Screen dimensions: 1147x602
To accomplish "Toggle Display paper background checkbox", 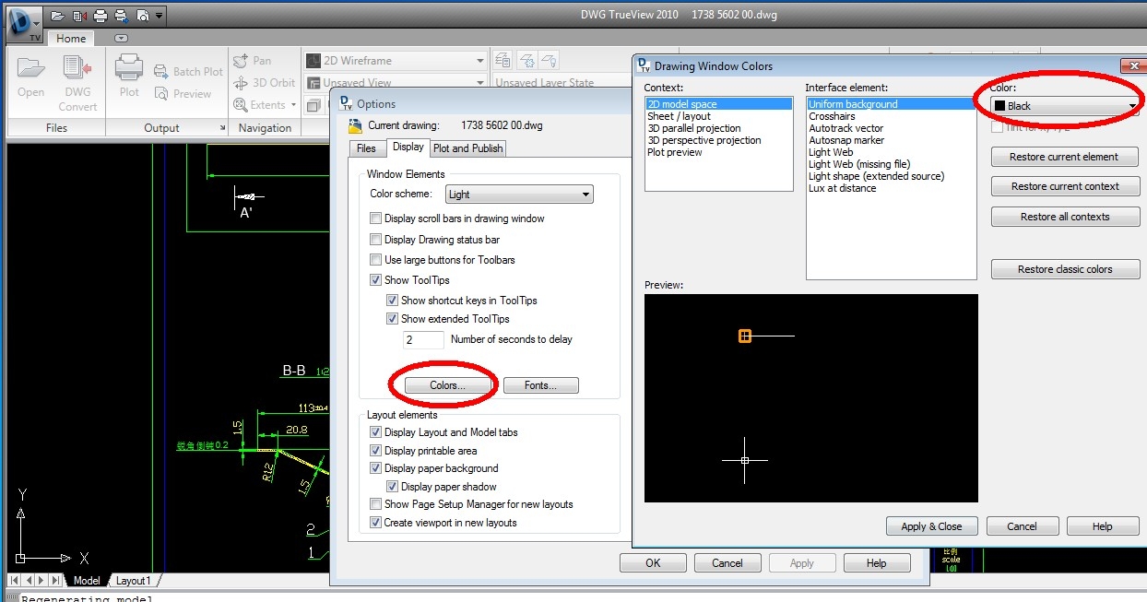I will click(x=375, y=468).
